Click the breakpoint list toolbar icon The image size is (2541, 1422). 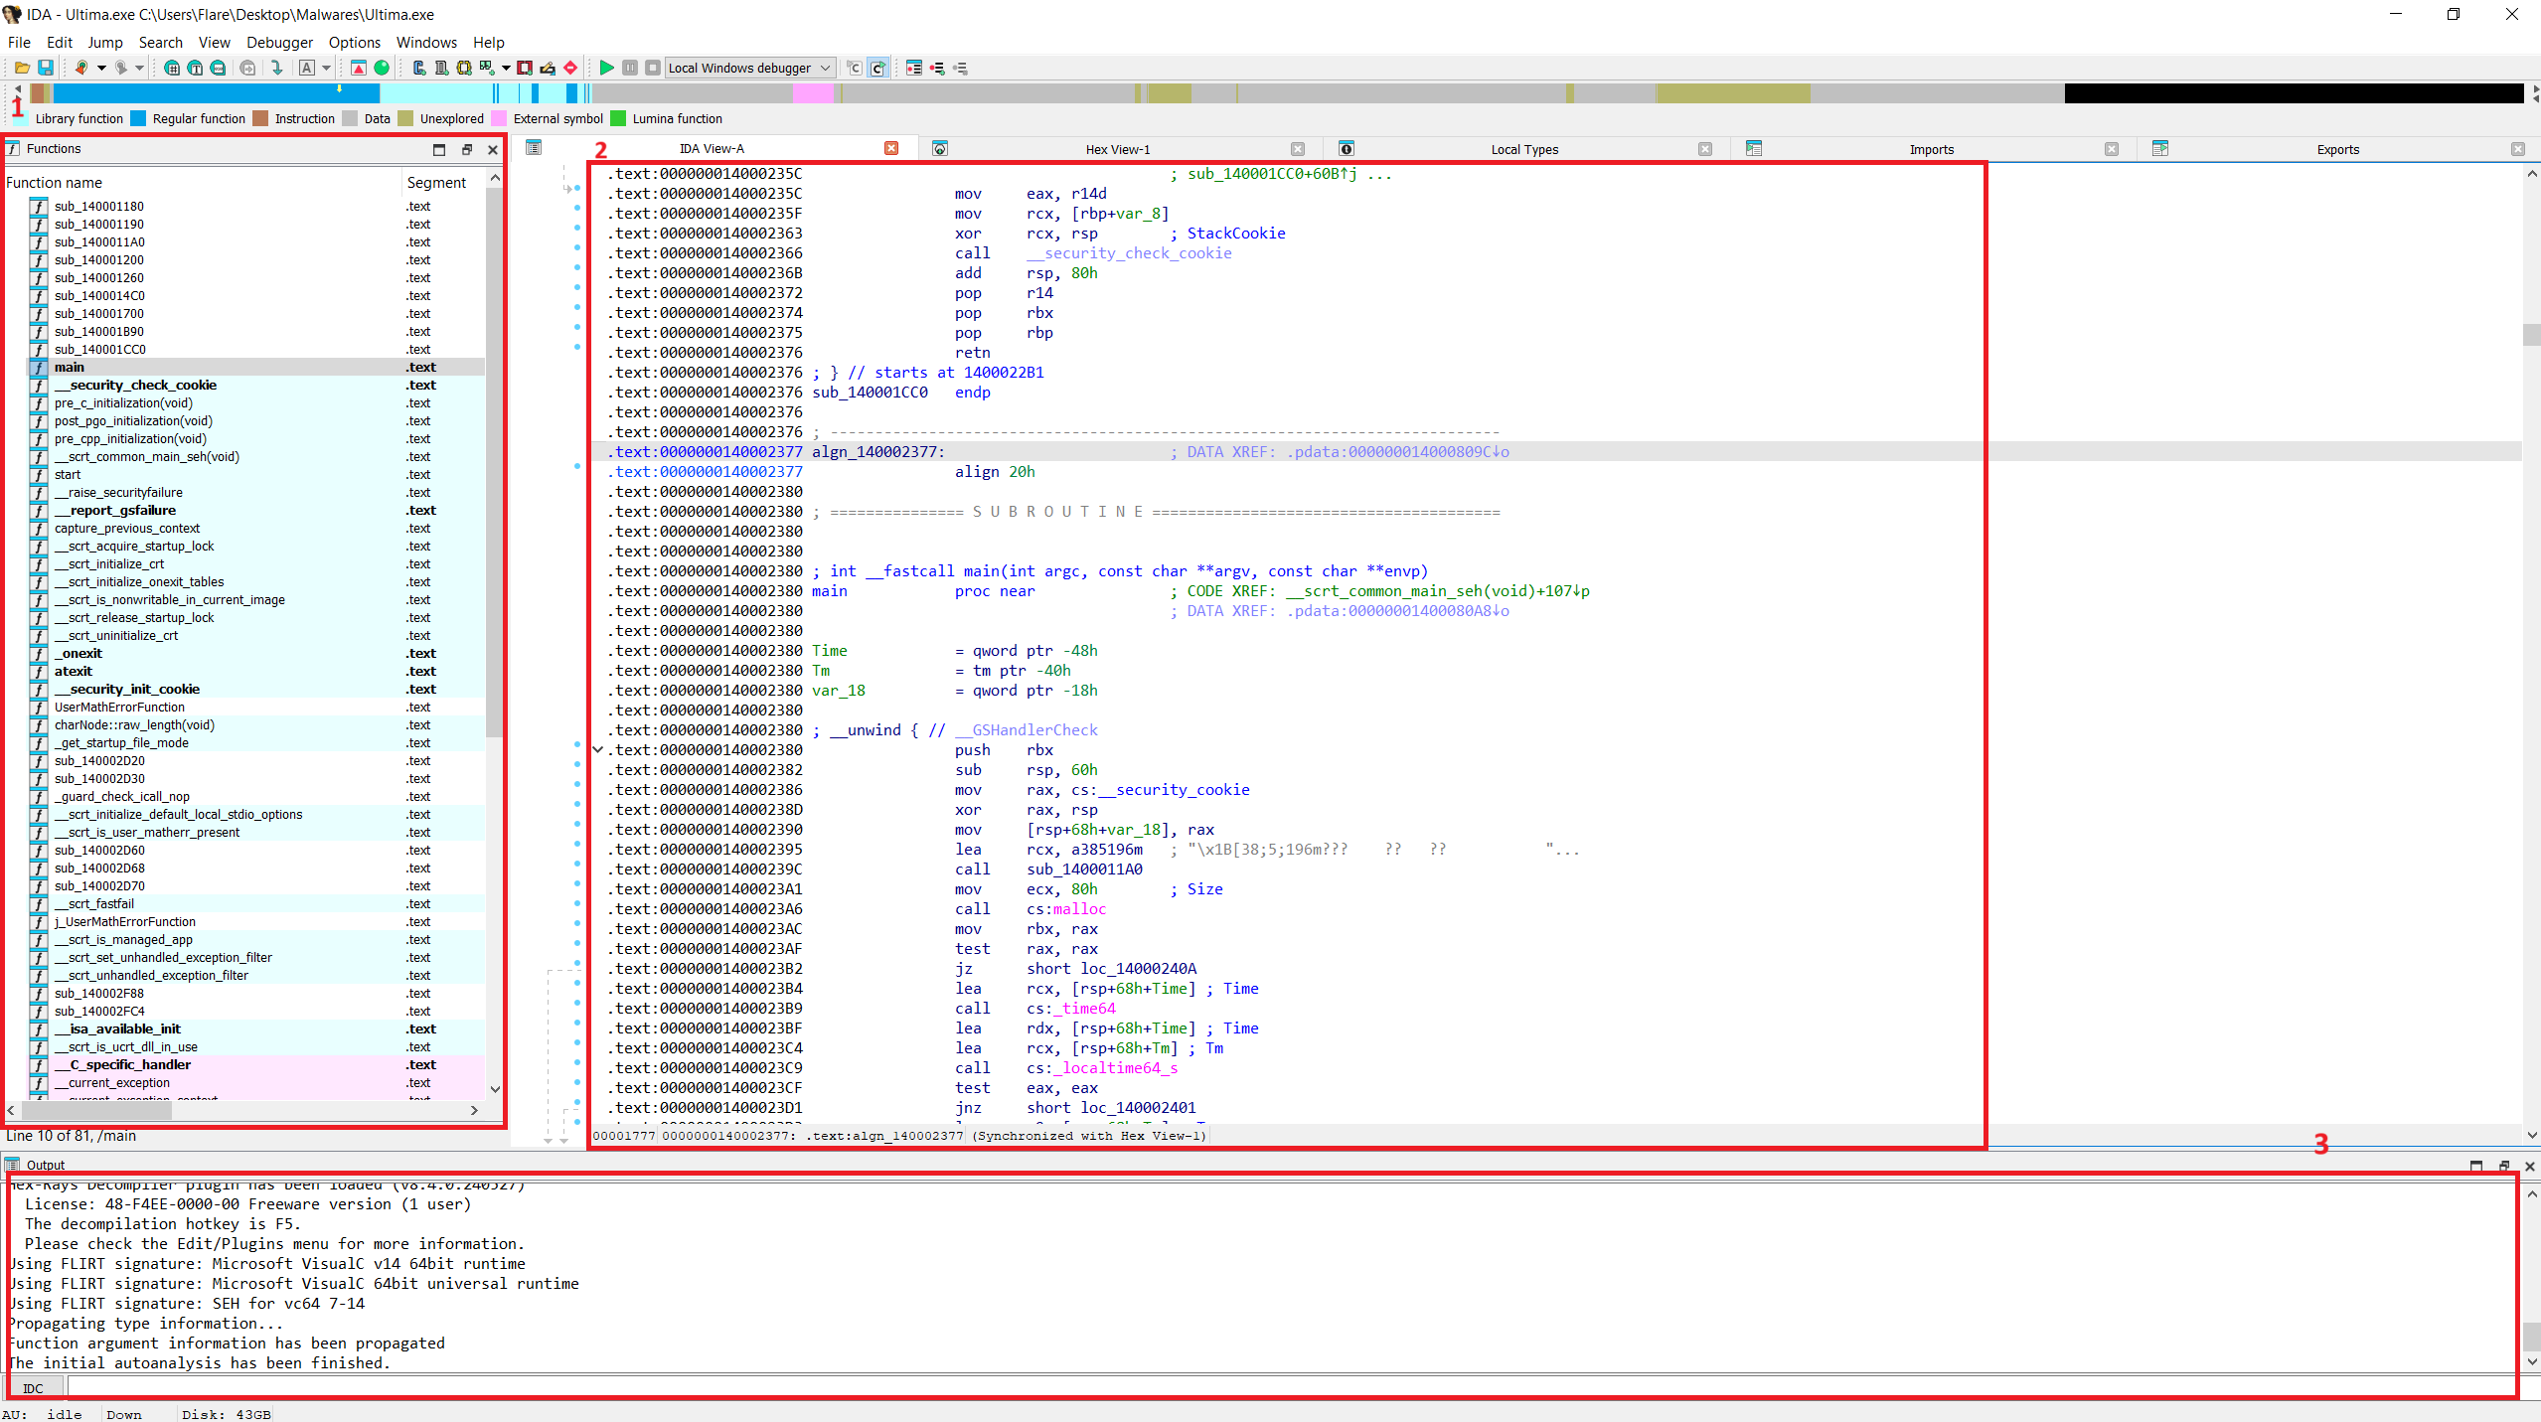[x=914, y=68]
